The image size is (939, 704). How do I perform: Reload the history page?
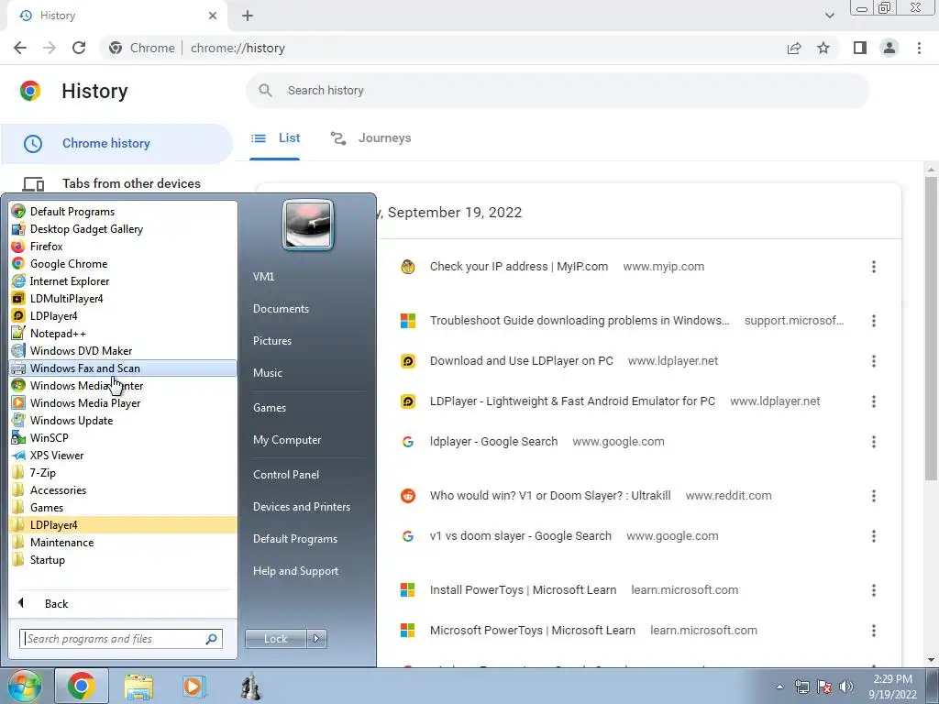pos(79,48)
